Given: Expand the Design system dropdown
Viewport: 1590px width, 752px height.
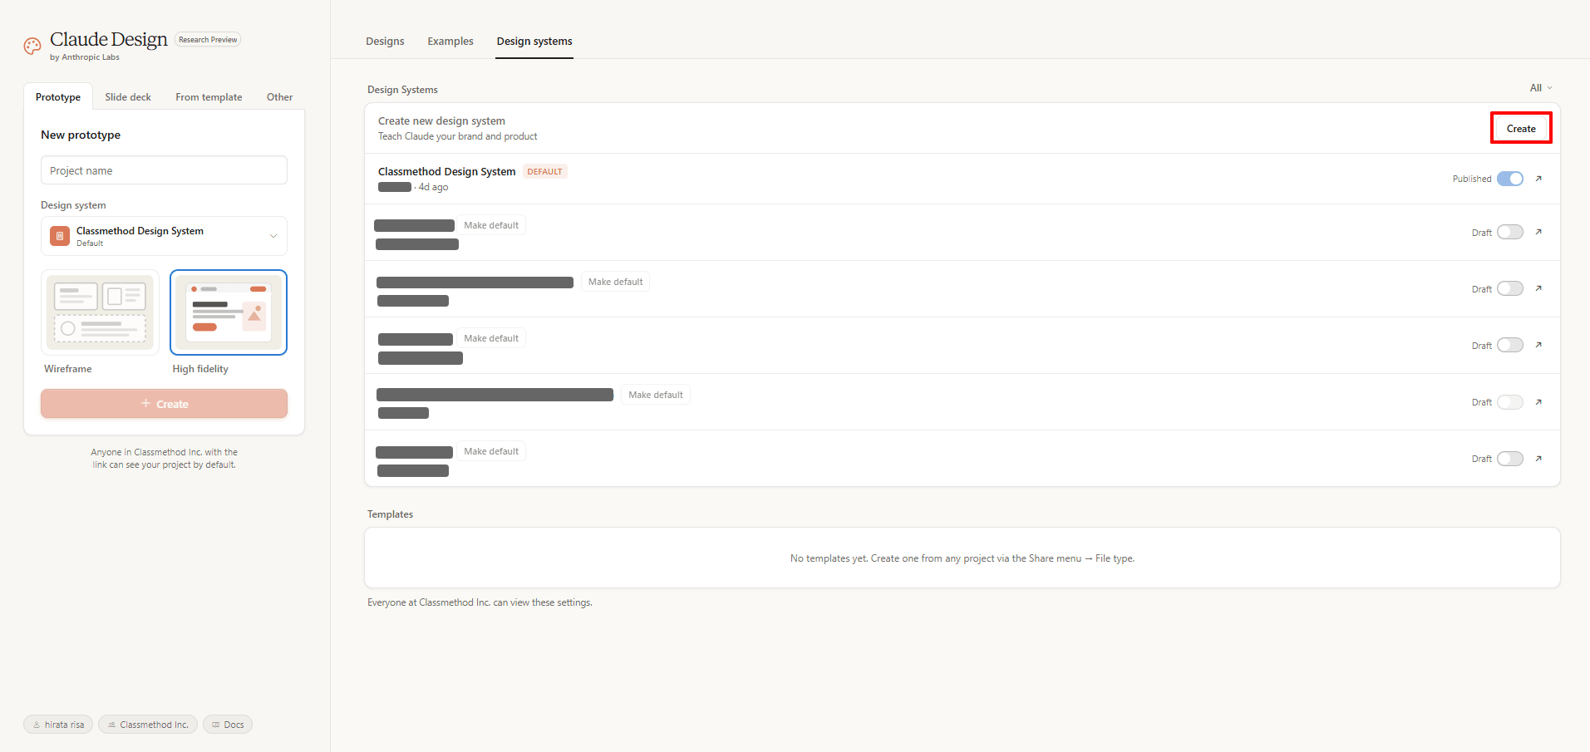Looking at the screenshot, I should [164, 236].
